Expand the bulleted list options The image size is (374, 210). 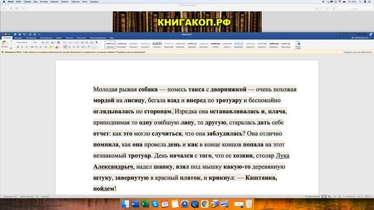tap(68, 43)
